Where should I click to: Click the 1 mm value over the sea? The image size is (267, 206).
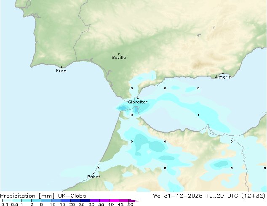pos(198,115)
